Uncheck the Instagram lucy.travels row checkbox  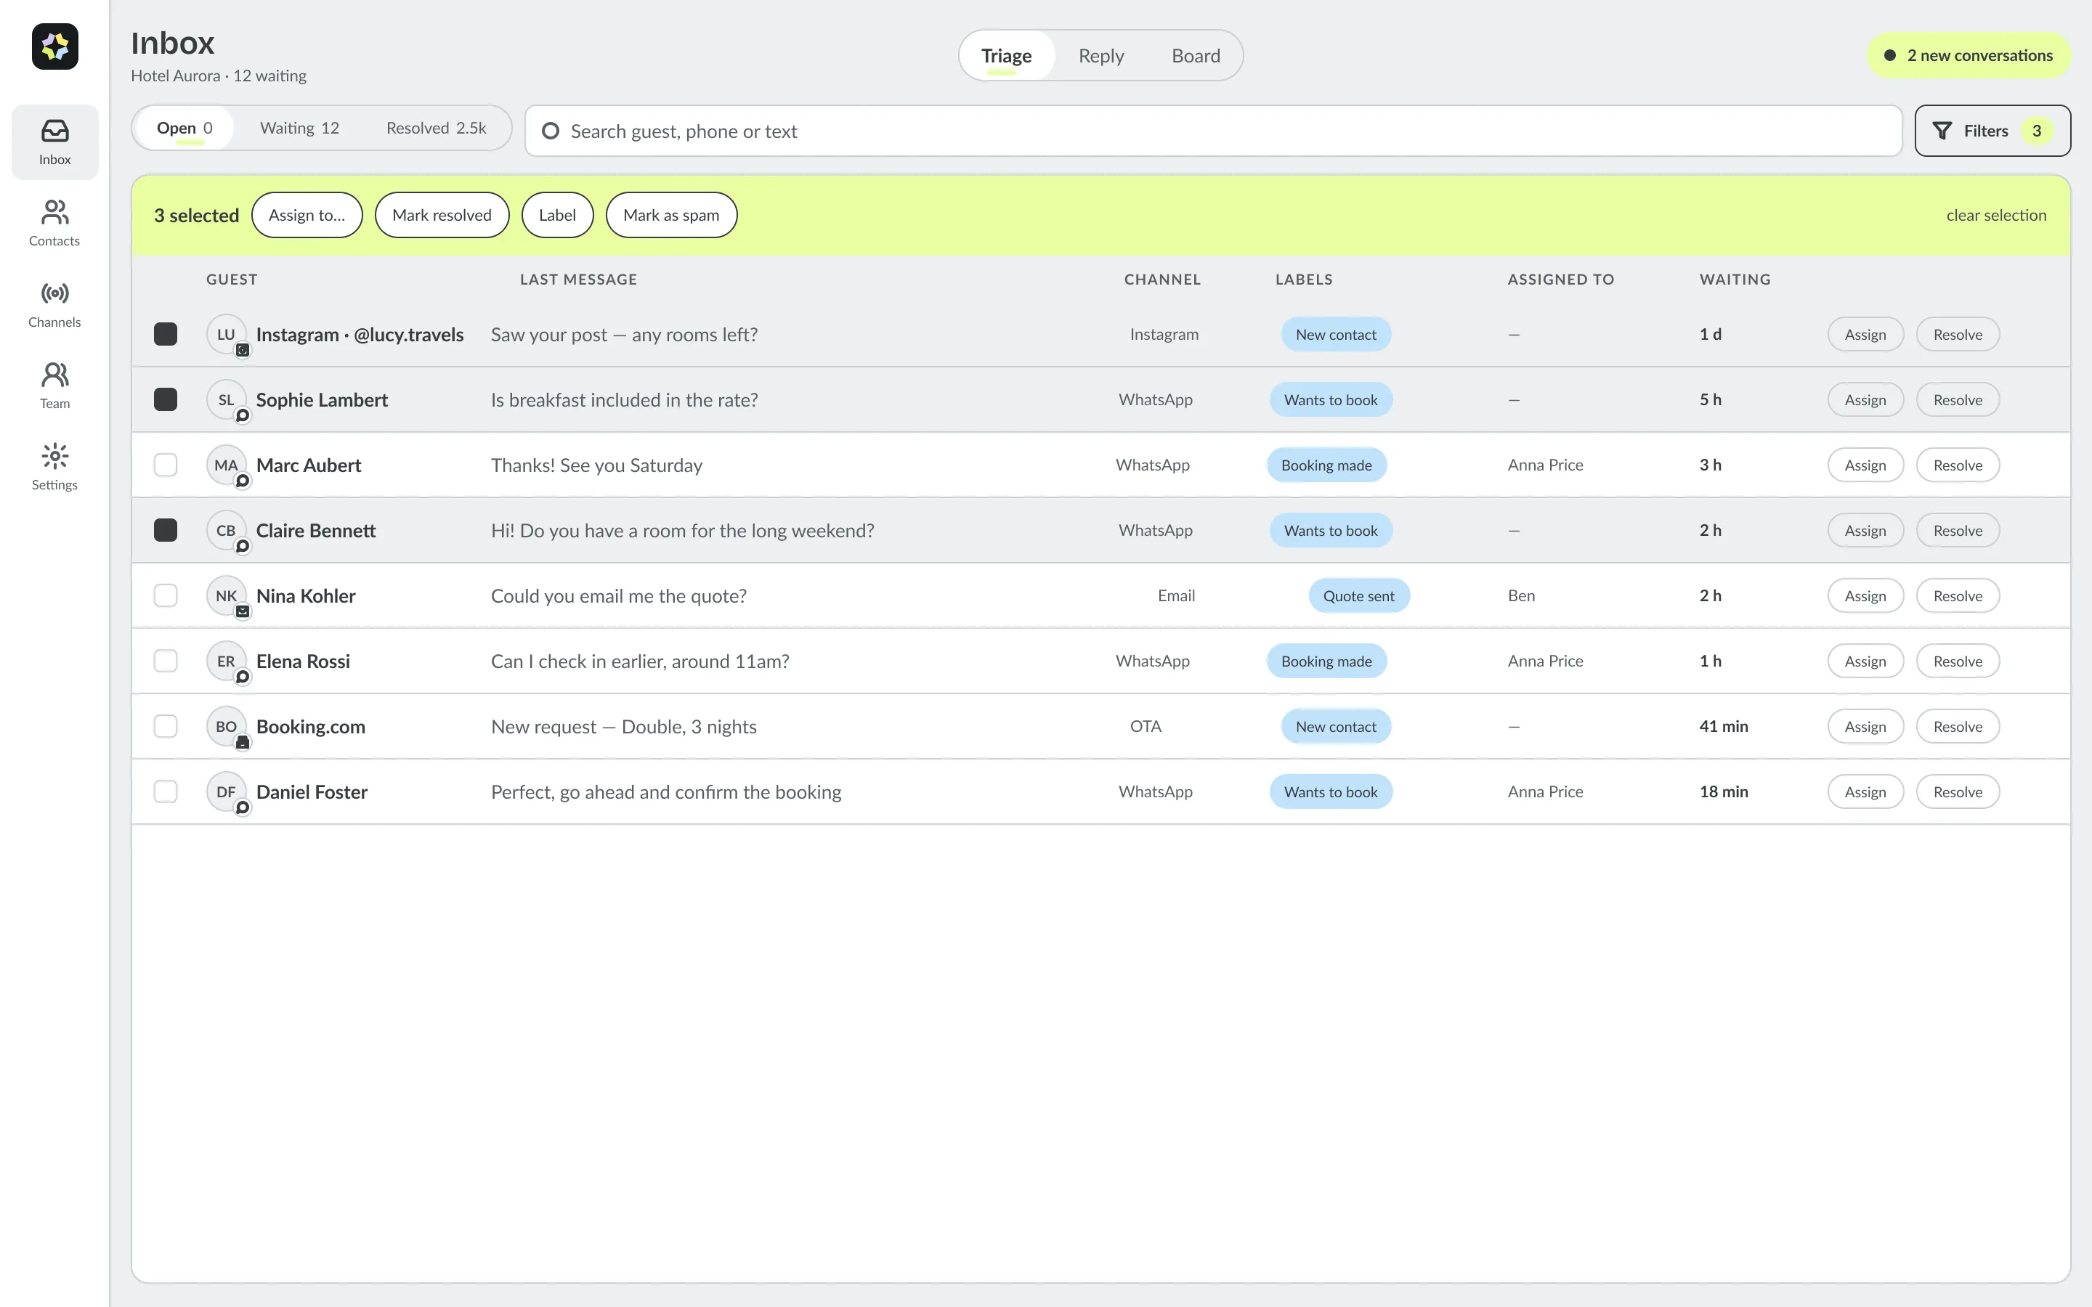(x=165, y=335)
